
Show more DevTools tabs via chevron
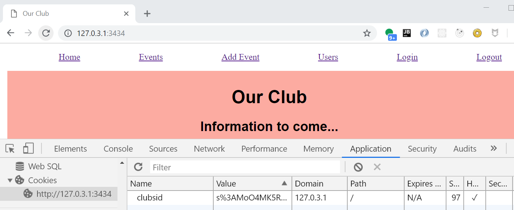[x=494, y=148]
